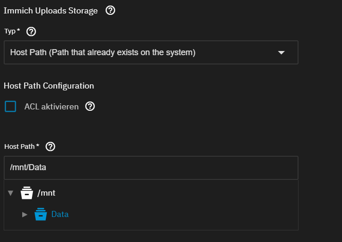Image resolution: width=342 pixels, height=242 pixels.
Task: Click the /mnt dataset icon
Action: (x=27, y=193)
